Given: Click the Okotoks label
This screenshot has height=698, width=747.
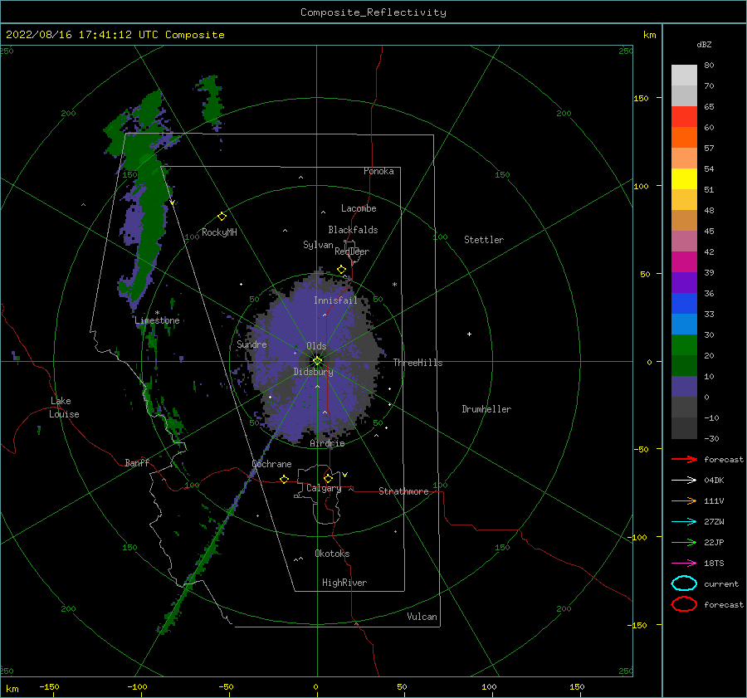Looking at the screenshot, I should click(332, 554).
